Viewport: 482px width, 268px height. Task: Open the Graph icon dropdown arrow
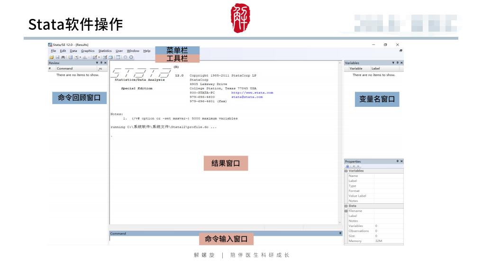89,57
